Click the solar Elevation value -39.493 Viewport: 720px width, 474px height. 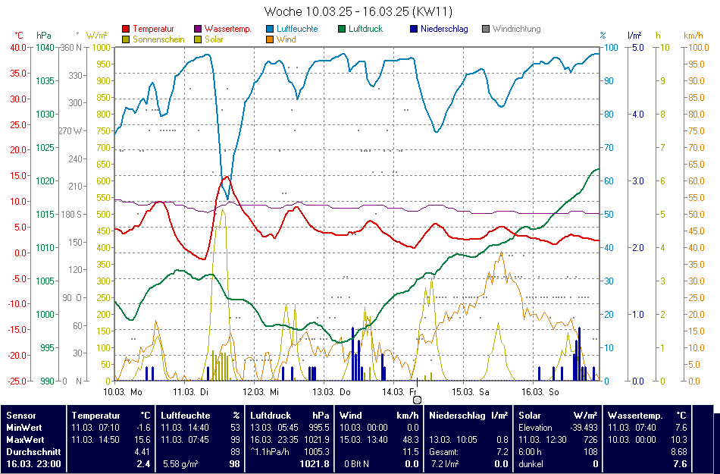(582, 428)
